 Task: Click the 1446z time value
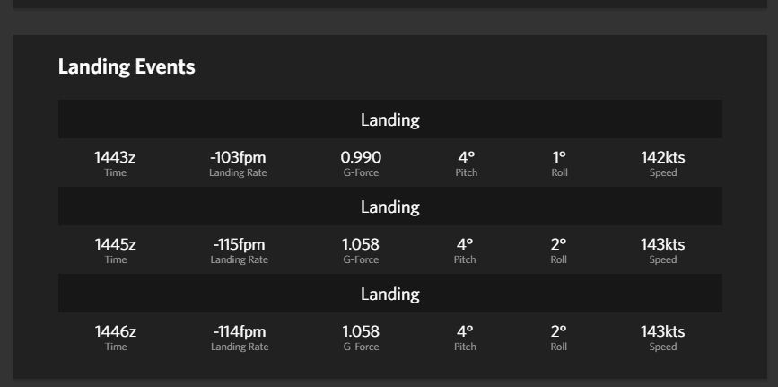116,331
